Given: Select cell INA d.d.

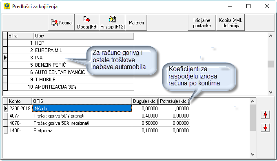Looking at the screenshot, I should [82, 109].
